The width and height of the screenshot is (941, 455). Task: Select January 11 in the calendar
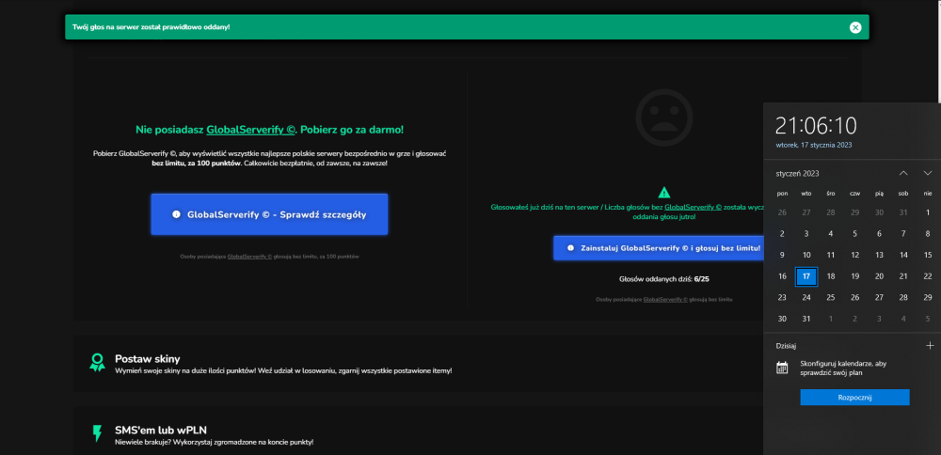tap(831, 255)
